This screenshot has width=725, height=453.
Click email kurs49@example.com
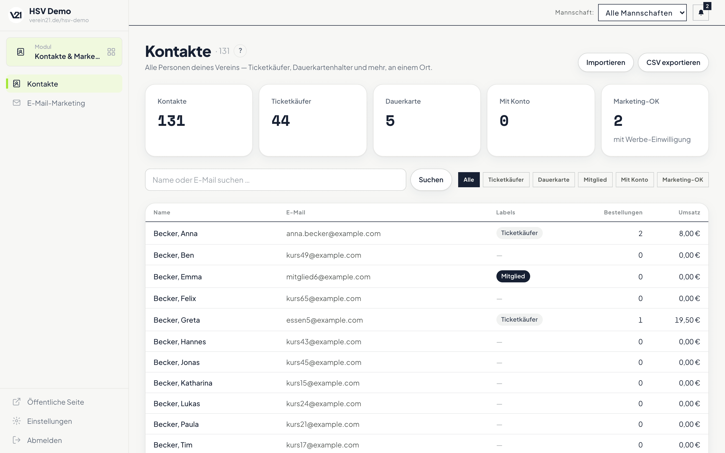[x=323, y=255]
